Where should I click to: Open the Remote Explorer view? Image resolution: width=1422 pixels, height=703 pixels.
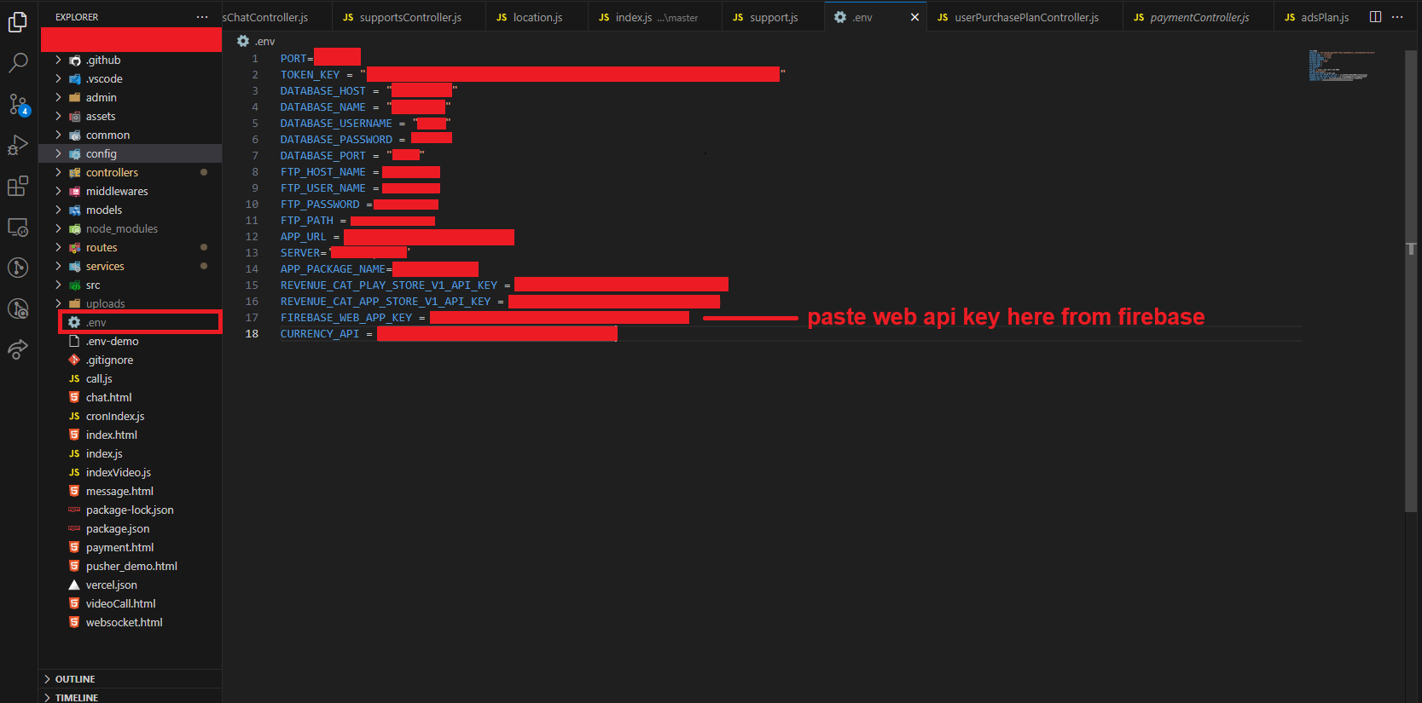[x=18, y=227]
